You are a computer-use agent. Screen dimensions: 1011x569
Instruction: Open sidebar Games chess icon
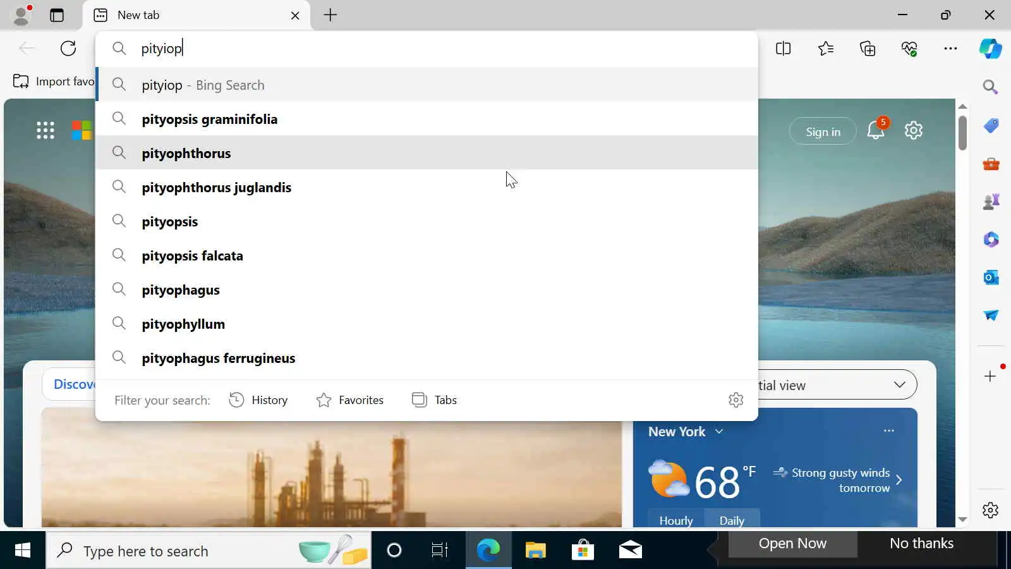(x=991, y=202)
